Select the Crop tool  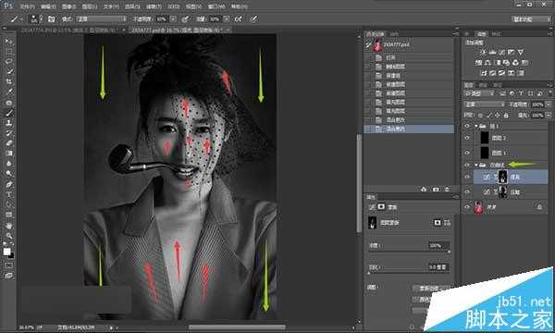click(8, 81)
